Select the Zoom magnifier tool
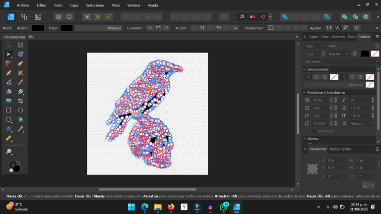 coord(8,152)
